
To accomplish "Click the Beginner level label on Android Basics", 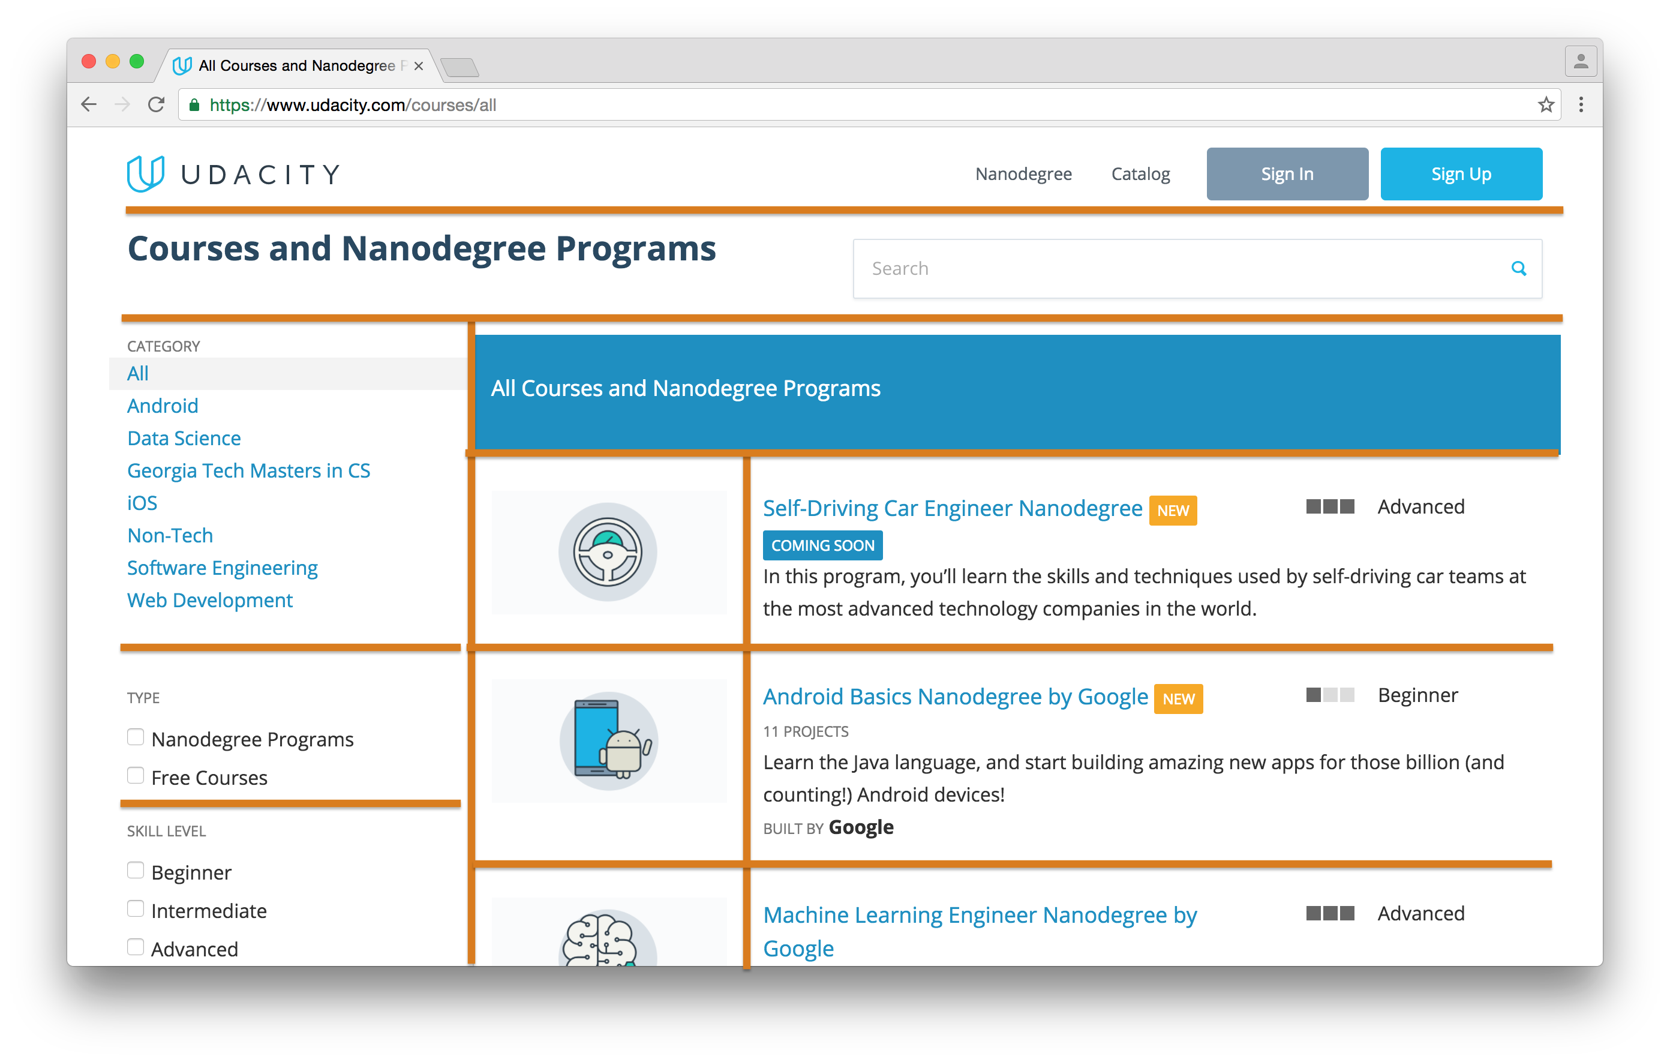I will point(1417,695).
